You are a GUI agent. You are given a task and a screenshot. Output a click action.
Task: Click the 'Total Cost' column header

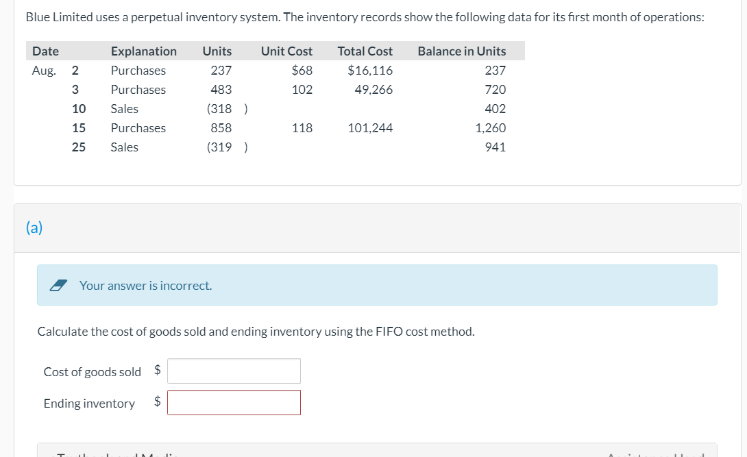click(365, 51)
